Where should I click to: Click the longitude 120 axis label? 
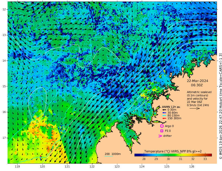[42, 167]
